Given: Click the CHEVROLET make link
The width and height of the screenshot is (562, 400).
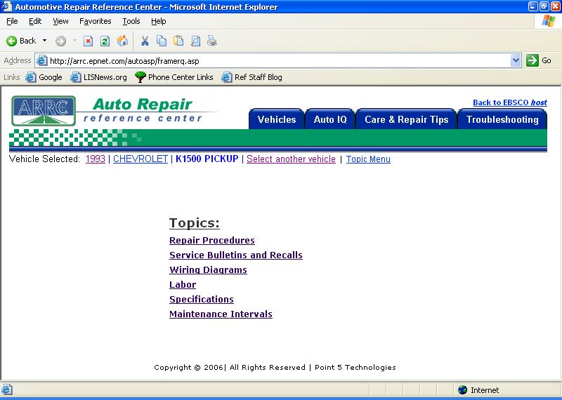Looking at the screenshot, I should pos(140,159).
